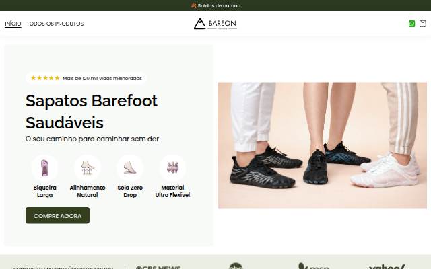Click the autumn leaf icon in banner

[x=194, y=5]
